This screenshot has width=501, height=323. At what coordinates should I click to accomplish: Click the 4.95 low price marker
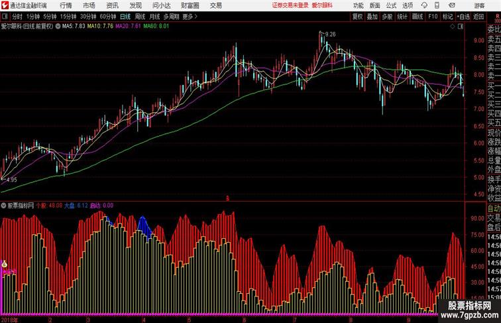pos(11,180)
